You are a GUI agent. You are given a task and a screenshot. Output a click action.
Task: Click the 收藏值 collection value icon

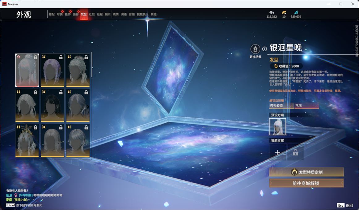pos(276,66)
